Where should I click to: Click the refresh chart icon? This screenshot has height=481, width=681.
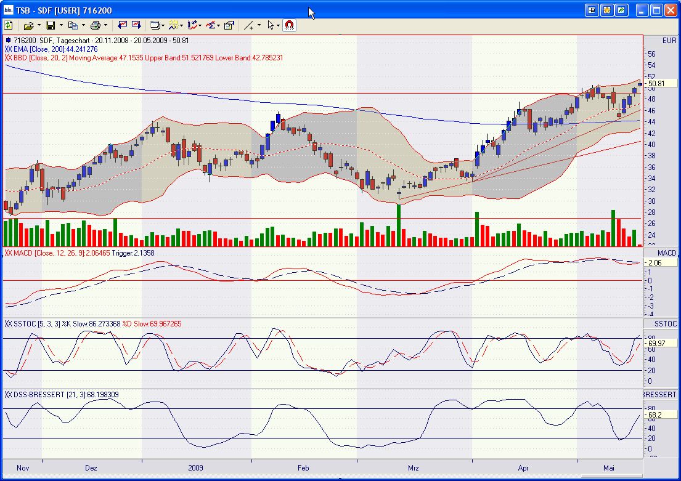coord(9,26)
